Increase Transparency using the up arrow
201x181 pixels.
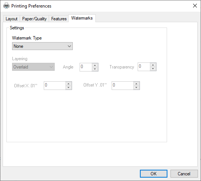[153, 65]
